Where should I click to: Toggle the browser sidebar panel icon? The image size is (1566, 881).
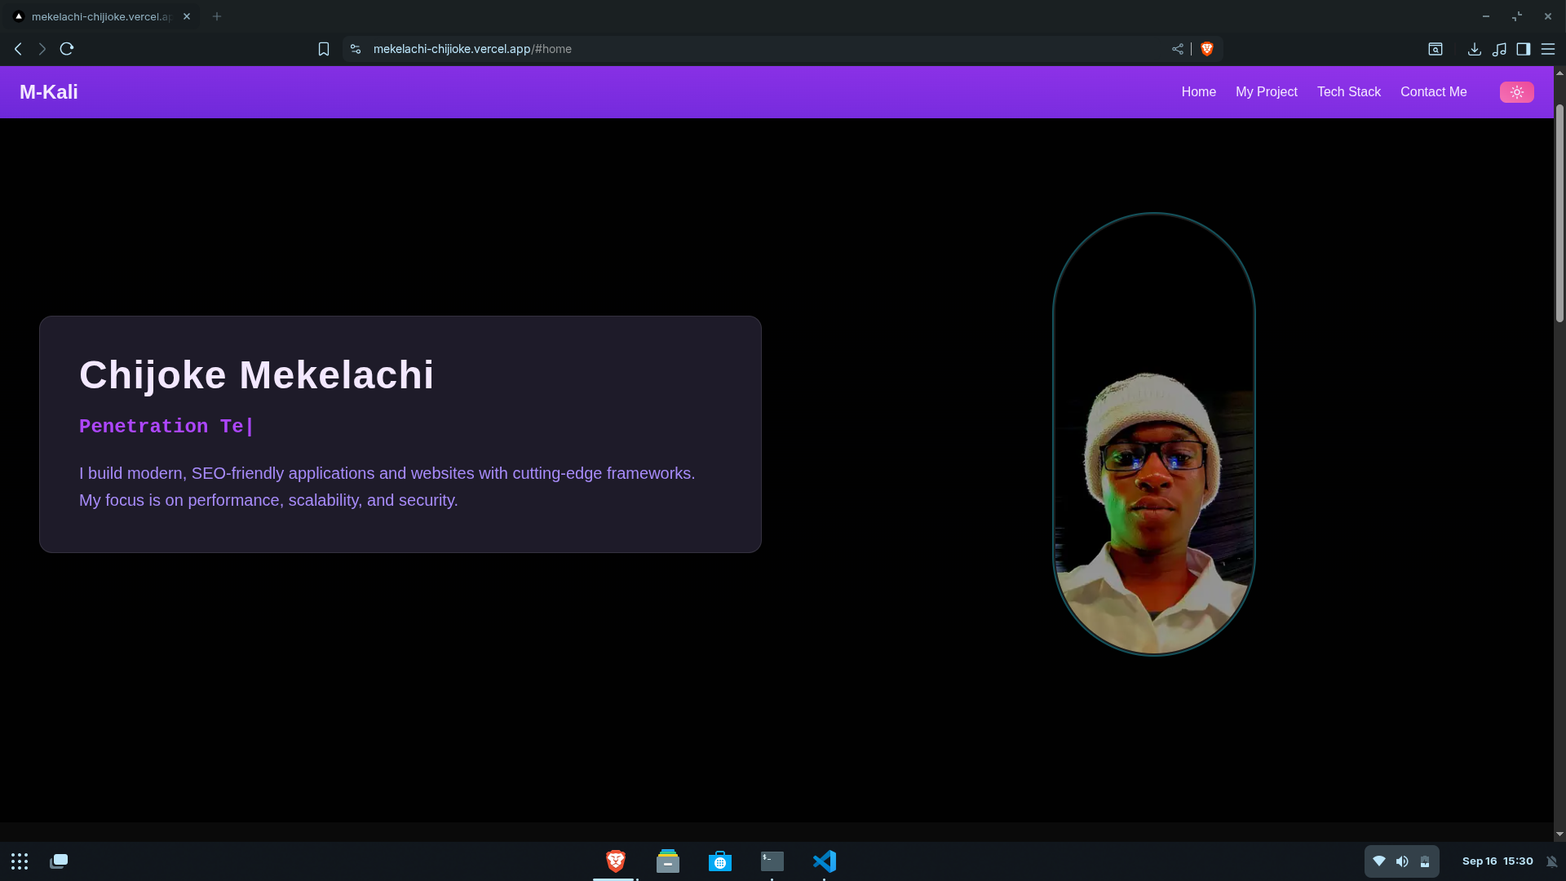[x=1523, y=49]
